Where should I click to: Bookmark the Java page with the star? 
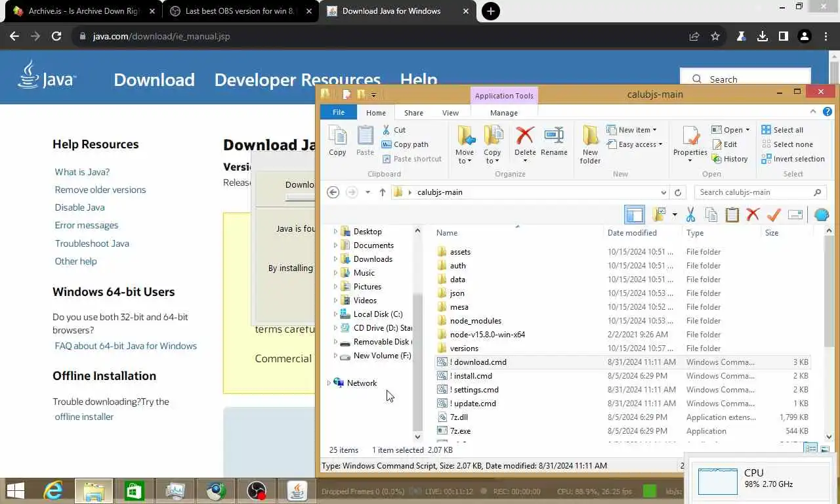click(715, 37)
